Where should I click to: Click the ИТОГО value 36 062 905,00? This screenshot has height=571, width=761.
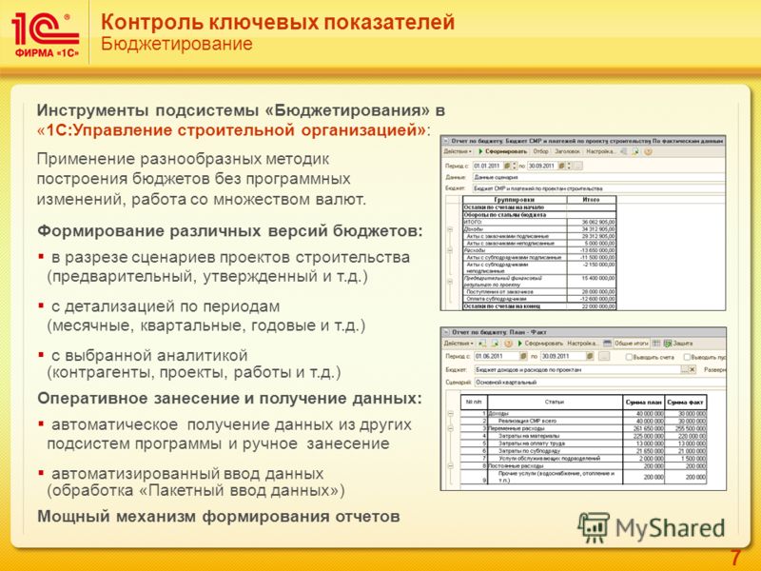pos(599,222)
